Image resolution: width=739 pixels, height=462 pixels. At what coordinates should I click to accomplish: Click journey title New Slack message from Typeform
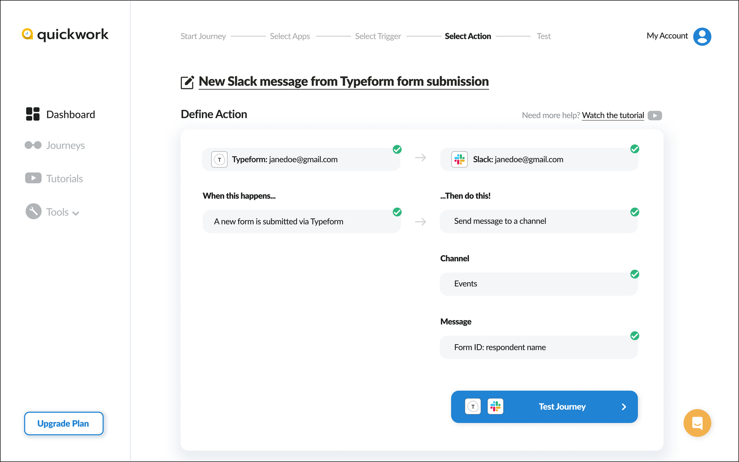[x=344, y=81]
